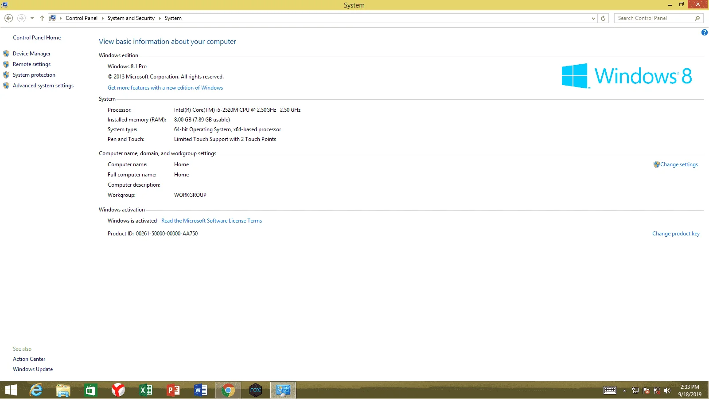The width and height of the screenshot is (709, 399).
Task: Go to the System and Security breadcrumb
Action: (x=131, y=18)
